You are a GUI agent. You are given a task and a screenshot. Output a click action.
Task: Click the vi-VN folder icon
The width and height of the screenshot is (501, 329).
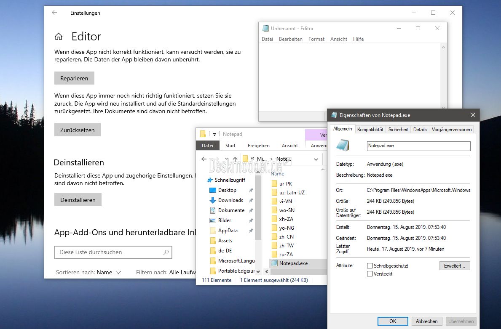(274, 202)
